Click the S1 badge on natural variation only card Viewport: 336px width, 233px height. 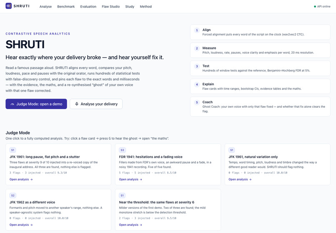click(x=232, y=150)
